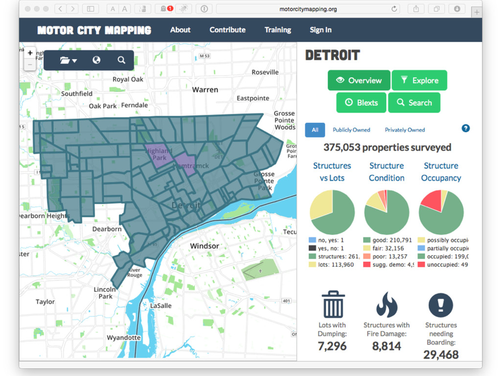Click the flame fire damage icon
This screenshot has height=376, width=501.
click(387, 304)
